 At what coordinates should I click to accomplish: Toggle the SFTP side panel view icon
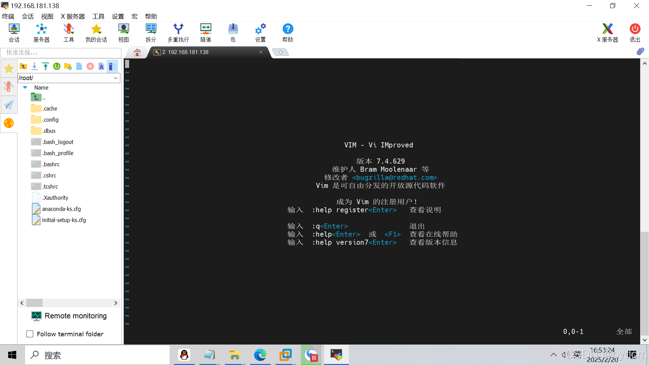[112, 66]
